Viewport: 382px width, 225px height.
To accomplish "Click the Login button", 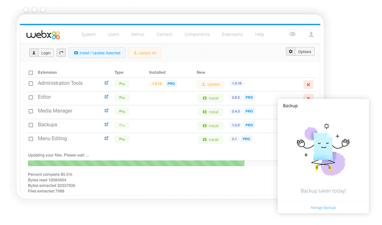I will click(42, 53).
